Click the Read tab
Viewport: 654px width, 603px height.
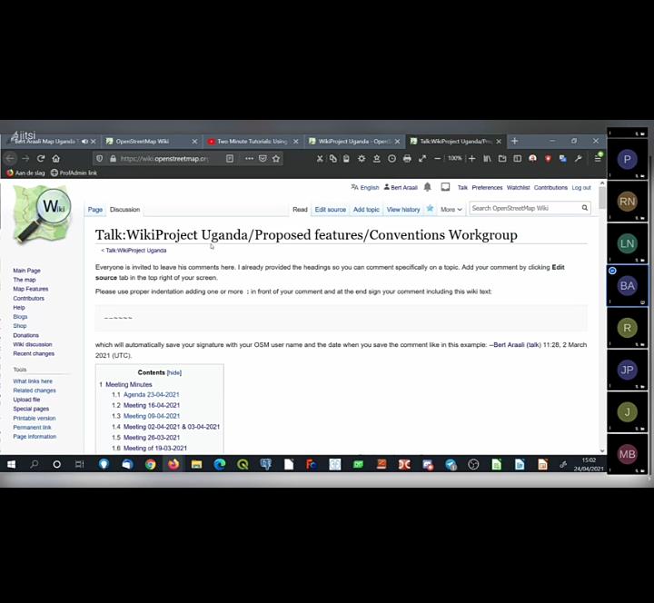pyautogui.click(x=300, y=210)
